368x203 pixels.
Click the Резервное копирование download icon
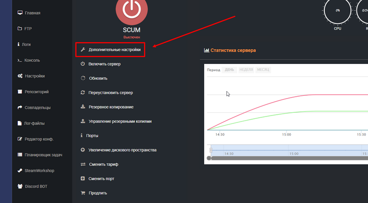[x=83, y=107]
